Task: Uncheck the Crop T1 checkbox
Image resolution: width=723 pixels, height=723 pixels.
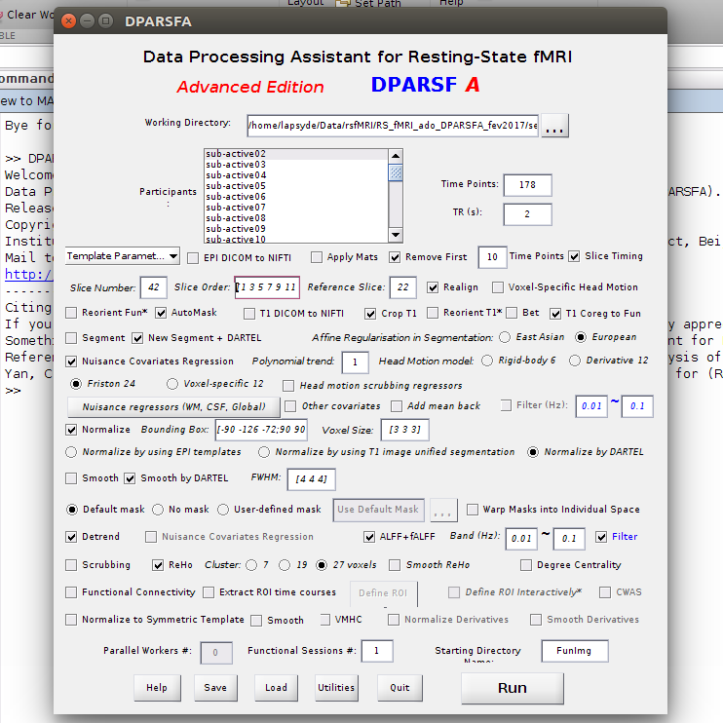Action: pyautogui.click(x=370, y=314)
